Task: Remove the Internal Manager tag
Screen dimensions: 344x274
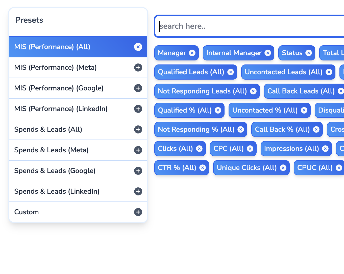Action: coord(268,53)
